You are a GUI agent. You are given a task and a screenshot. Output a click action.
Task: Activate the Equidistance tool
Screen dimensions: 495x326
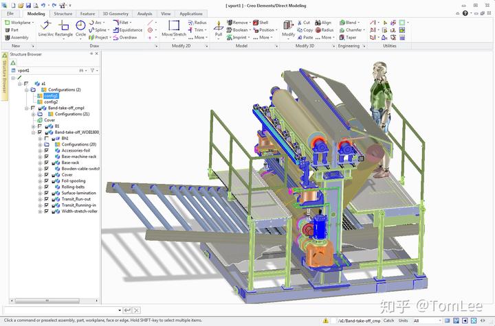click(128, 30)
